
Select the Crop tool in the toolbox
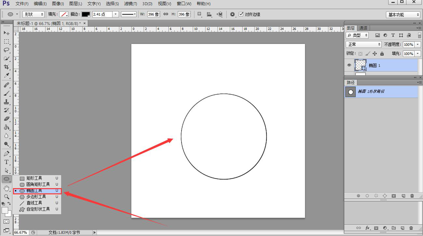tap(6, 67)
